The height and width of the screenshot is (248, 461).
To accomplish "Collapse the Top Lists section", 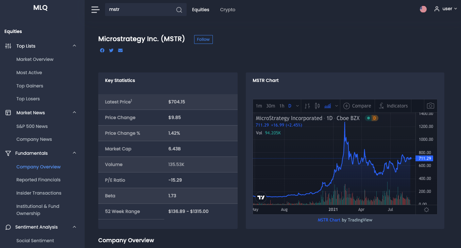I will coord(74,46).
